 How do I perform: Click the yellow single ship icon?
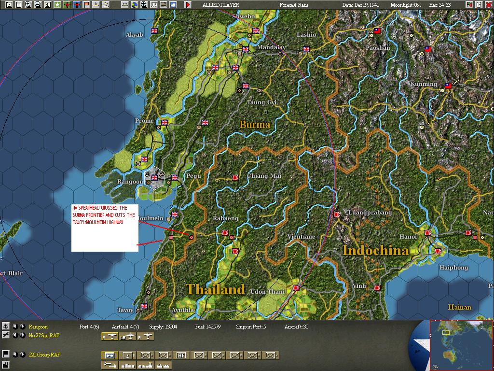tap(96, 5)
